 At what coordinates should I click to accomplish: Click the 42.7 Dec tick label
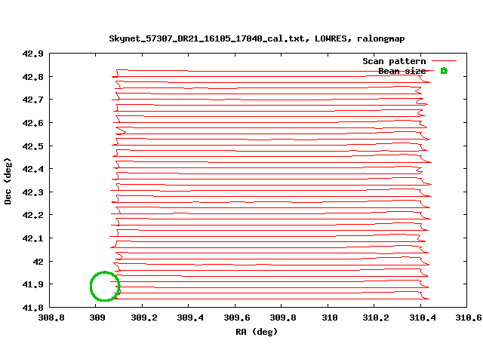click(32, 100)
